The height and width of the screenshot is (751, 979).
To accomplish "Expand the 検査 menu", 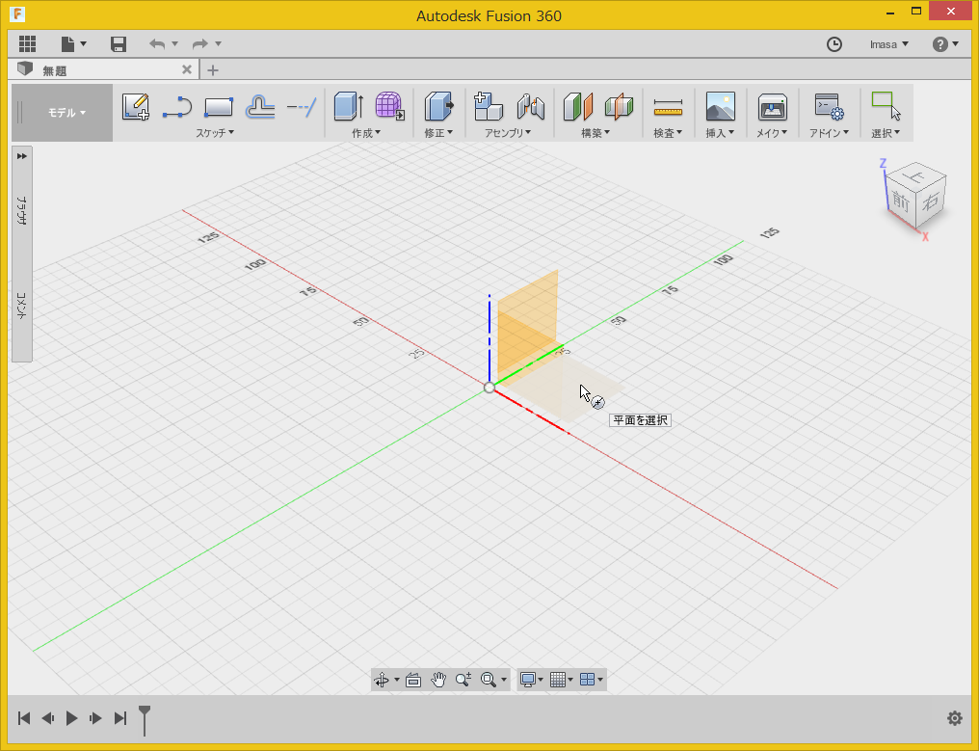I will point(668,132).
